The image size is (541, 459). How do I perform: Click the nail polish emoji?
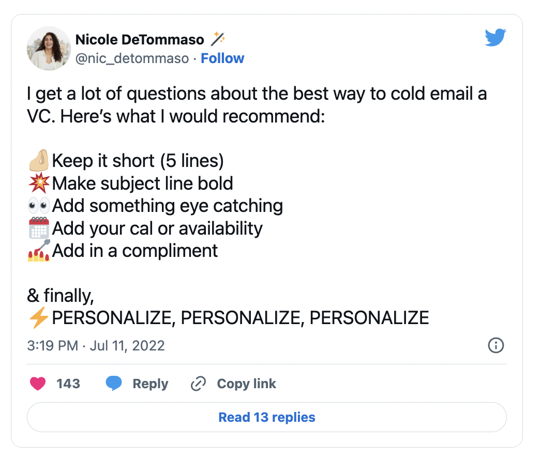click(x=39, y=250)
